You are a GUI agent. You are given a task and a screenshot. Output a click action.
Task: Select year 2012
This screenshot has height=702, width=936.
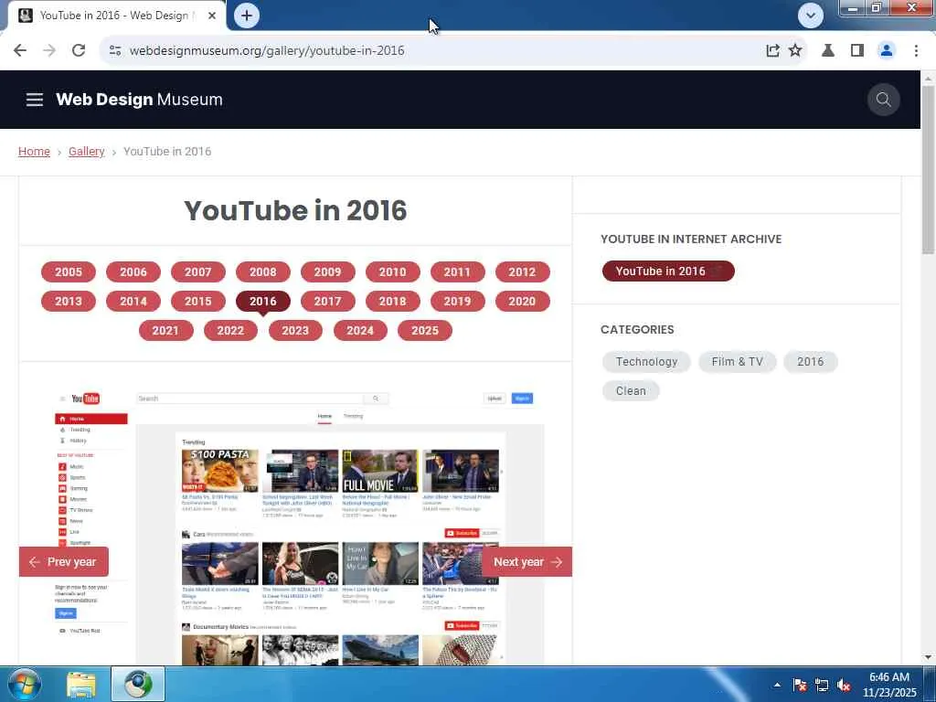(x=522, y=272)
